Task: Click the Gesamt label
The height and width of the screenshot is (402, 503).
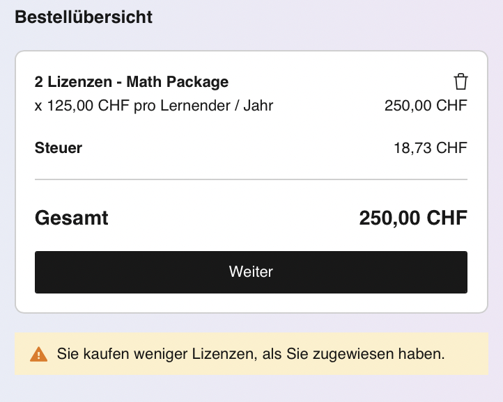Action: 72,218
